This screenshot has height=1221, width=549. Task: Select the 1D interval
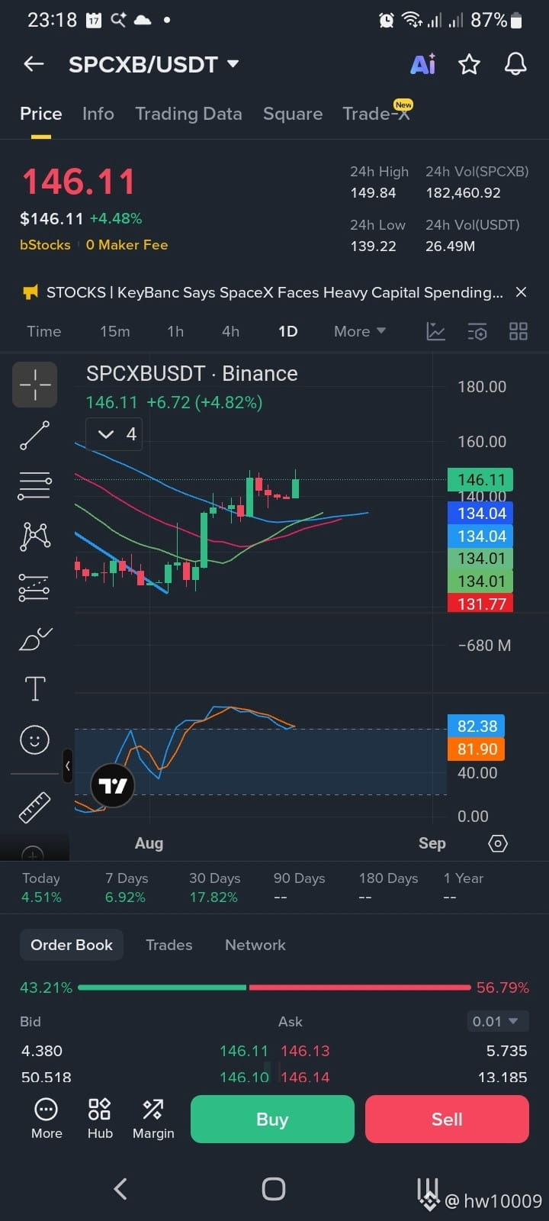287,331
